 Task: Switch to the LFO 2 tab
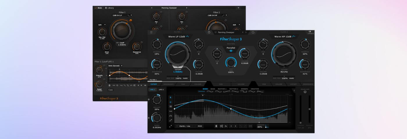click(161, 90)
